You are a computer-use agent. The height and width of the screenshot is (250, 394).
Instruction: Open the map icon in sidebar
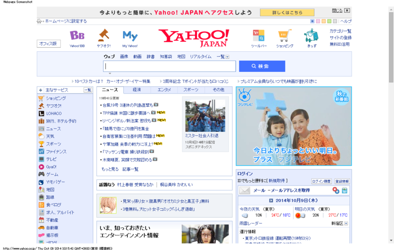[x=41, y=189]
